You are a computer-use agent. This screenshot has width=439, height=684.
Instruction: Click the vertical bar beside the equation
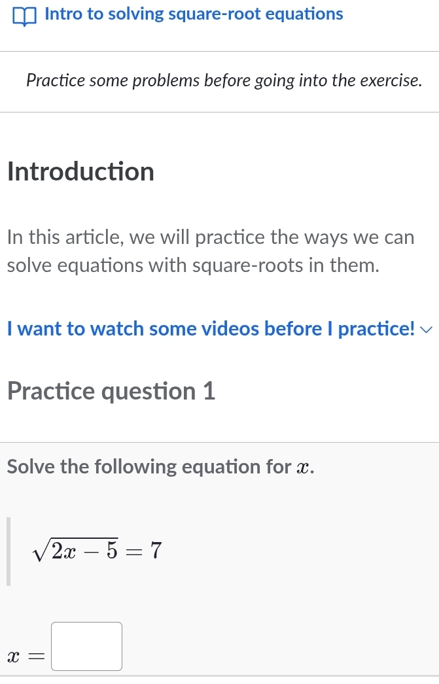pos(9,551)
